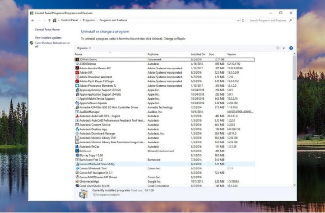Select Autodesk Material Library 2015
Viewport: 325px width, 213px height.
pyautogui.click(x=165, y=138)
